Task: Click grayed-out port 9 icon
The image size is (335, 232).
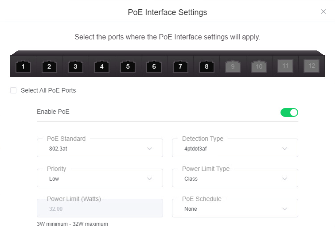Action: pos(233,66)
